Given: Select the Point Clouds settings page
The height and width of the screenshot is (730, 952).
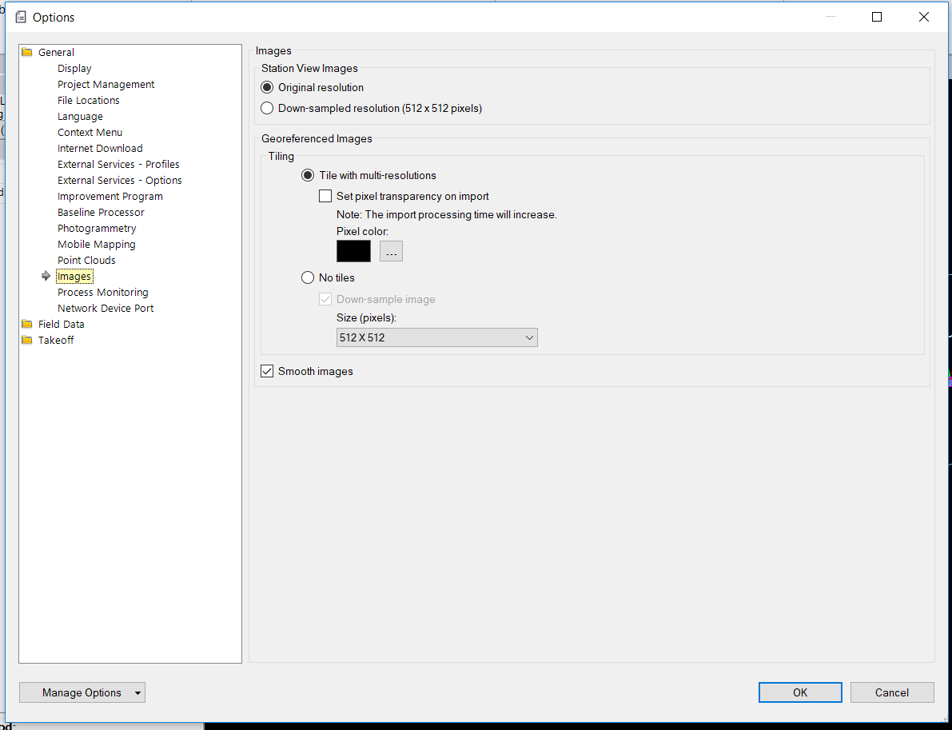Looking at the screenshot, I should (x=86, y=260).
